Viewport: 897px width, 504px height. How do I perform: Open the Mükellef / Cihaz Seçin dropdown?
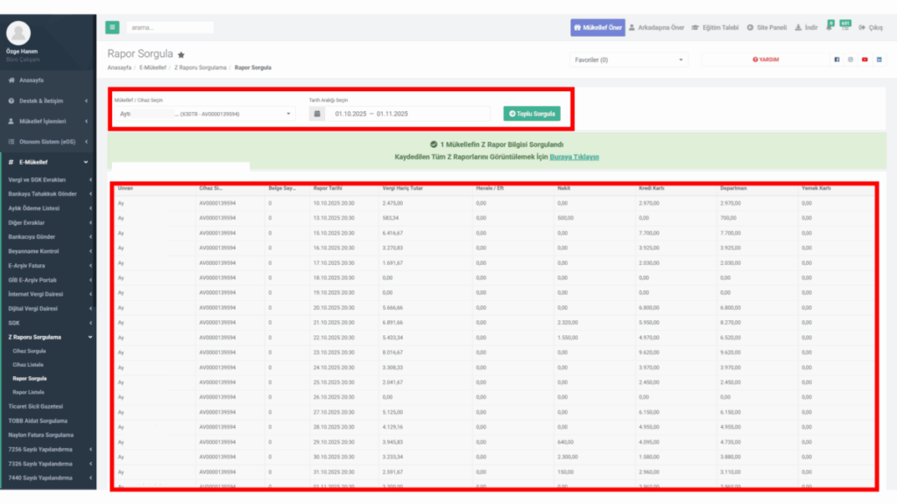[204, 114]
